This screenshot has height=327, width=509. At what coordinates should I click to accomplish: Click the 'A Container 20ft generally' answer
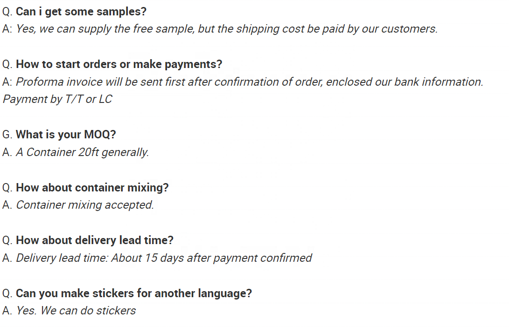coord(82,152)
